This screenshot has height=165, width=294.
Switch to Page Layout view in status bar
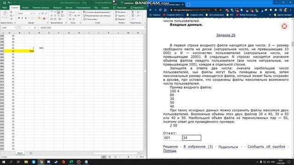[x=109, y=157]
